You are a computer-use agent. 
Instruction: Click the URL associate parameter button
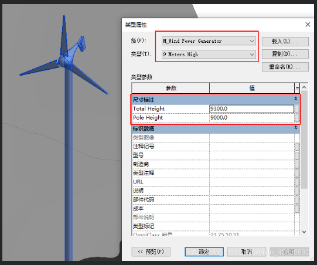pyautogui.click(x=296, y=182)
